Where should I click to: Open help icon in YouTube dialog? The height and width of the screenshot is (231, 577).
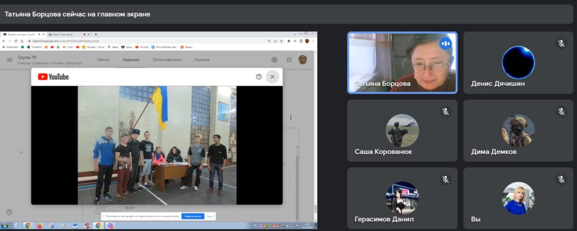point(259,77)
